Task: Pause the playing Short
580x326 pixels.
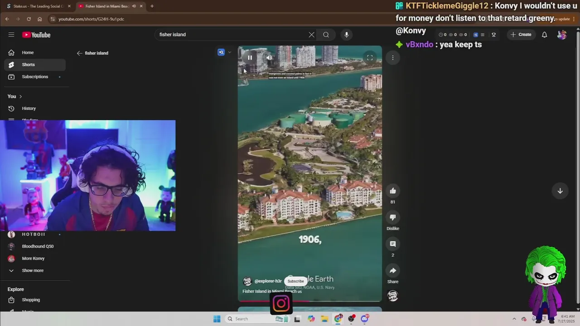Action: (x=250, y=58)
